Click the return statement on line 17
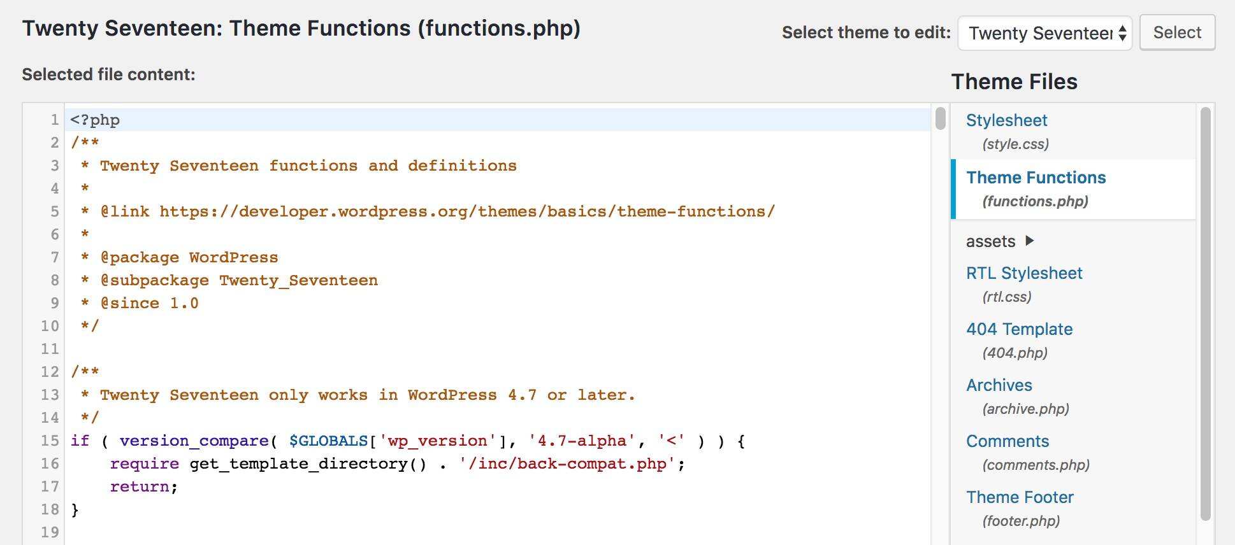This screenshot has width=1235, height=545. (140, 486)
